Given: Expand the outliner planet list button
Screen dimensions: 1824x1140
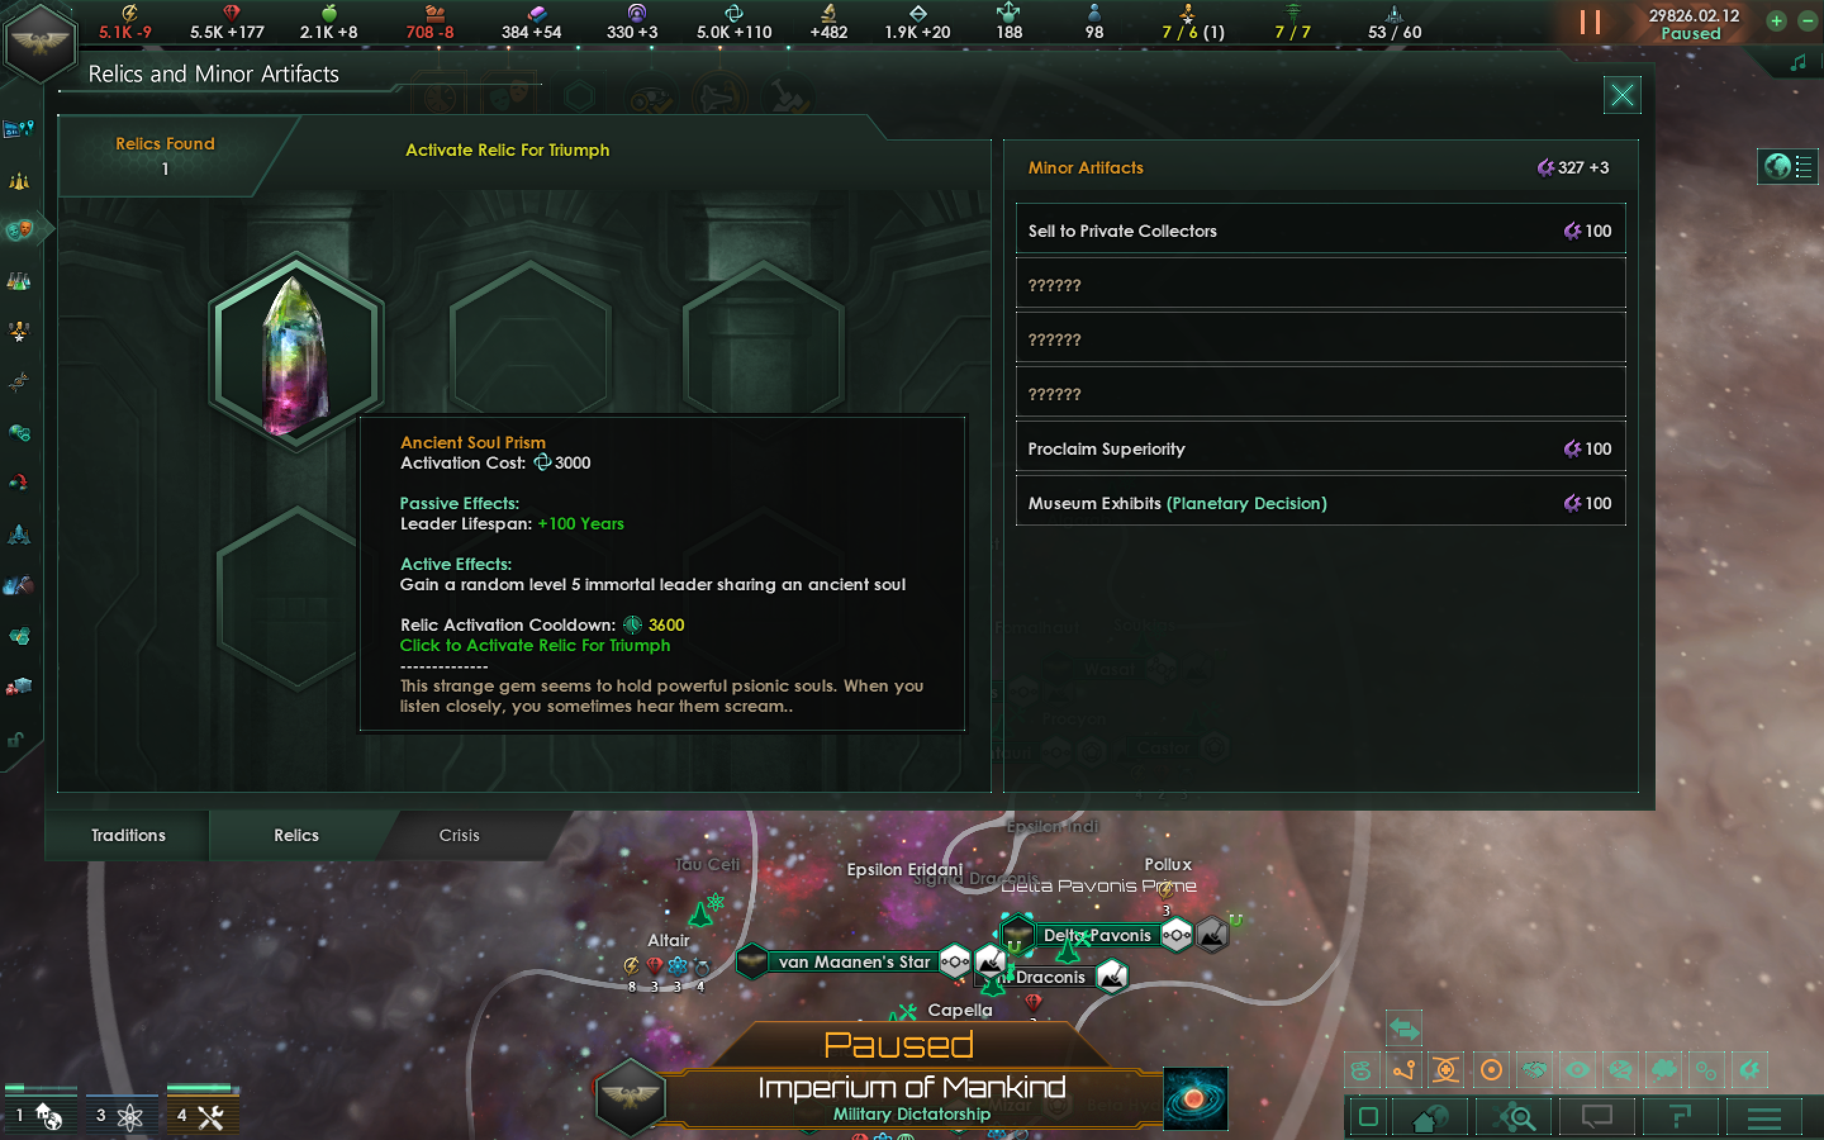Looking at the screenshot, I should point(1788,166).
